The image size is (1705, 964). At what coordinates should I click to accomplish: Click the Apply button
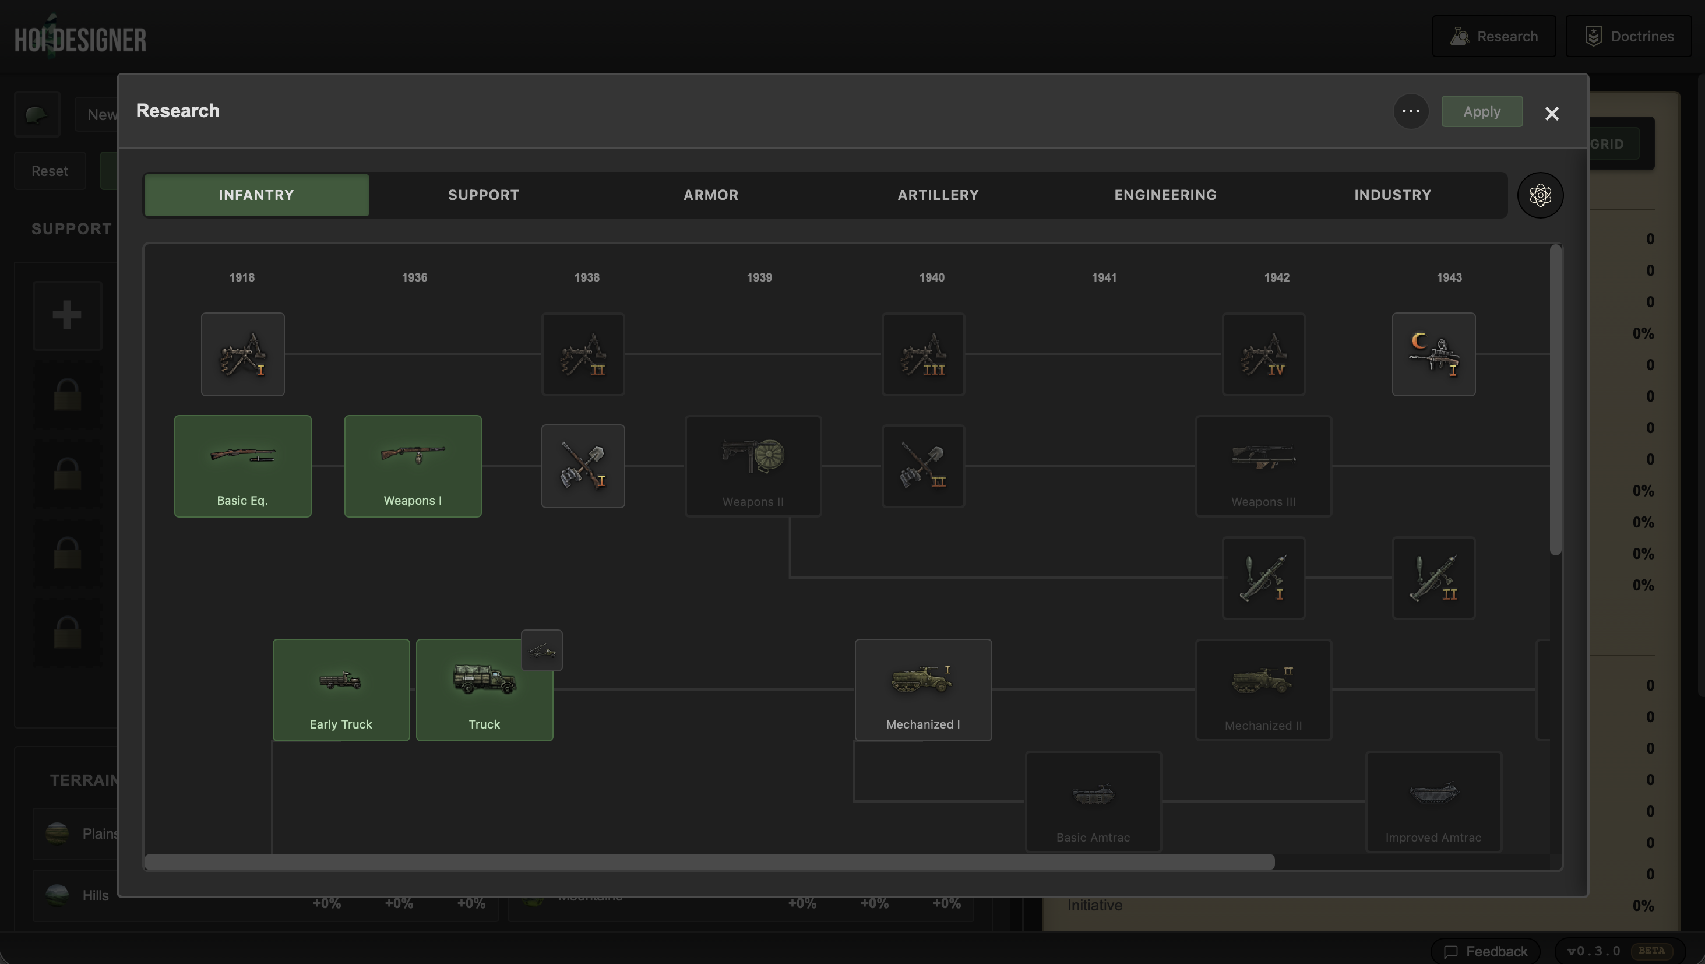1481,111
